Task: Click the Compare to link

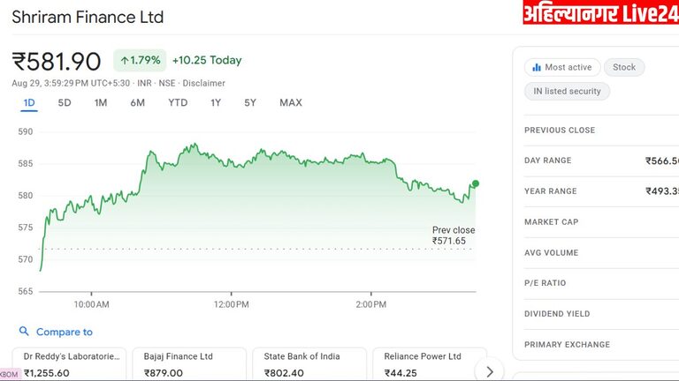Action: pos(65,332)
